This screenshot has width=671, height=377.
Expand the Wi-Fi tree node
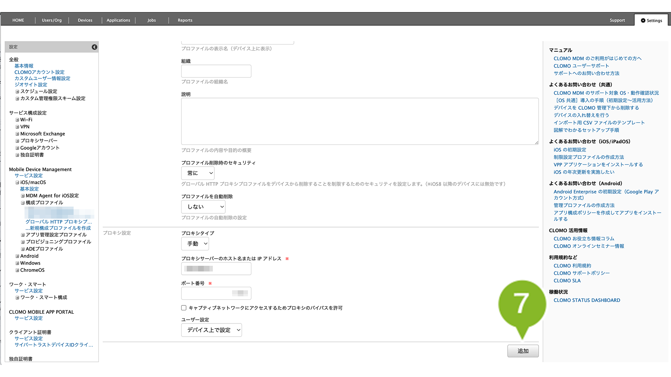17,120
